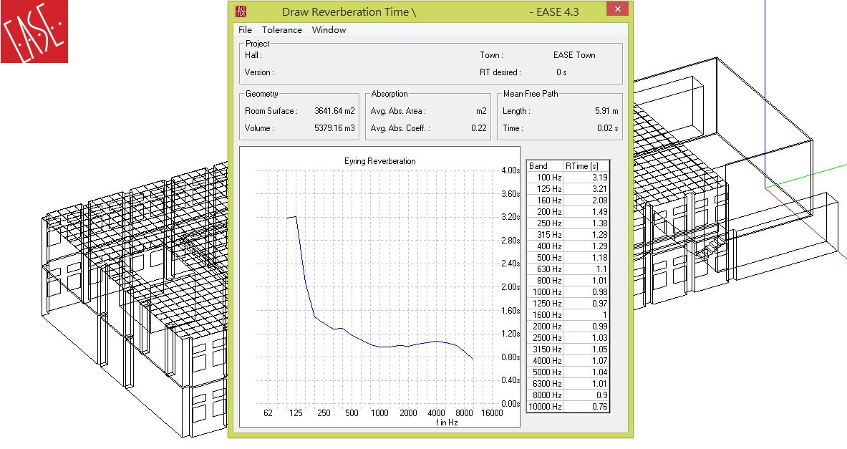Select the 315 Hz band row
Image resolution: width=847 pixels, height=449 pixels.
(568, 234)
